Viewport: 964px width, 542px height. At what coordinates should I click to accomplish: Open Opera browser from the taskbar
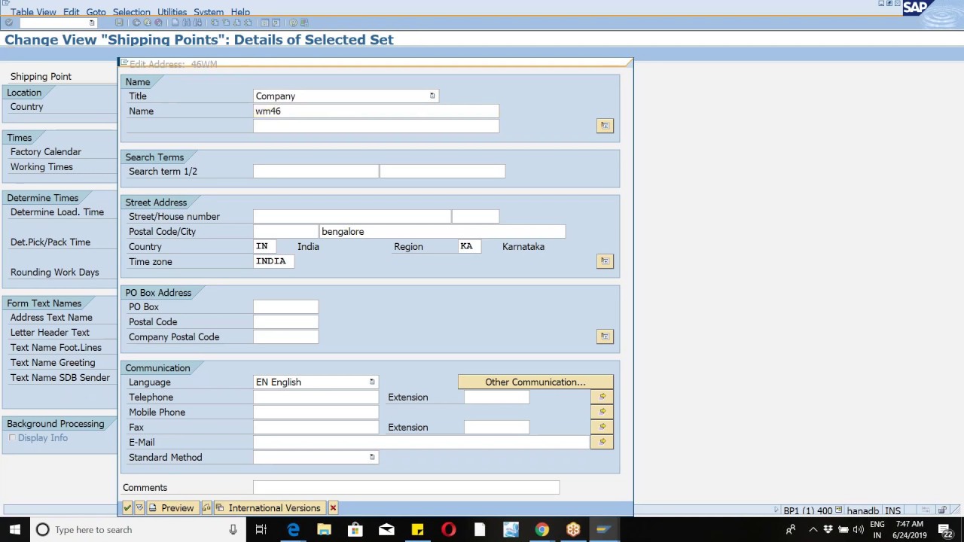coord(449,530)
